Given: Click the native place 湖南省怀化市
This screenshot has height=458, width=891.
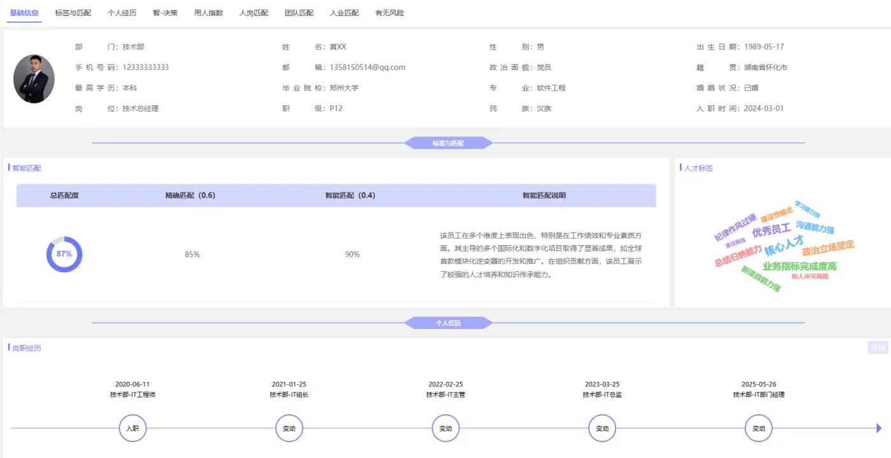Looking at the screenshot, I should 766,67.
